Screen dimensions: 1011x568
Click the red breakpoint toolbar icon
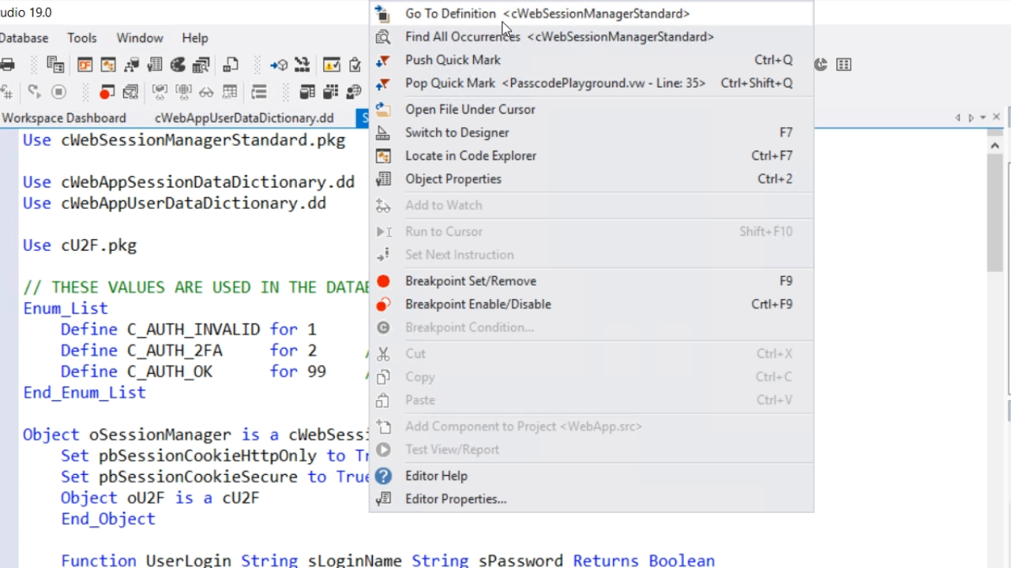click(107, 92)
